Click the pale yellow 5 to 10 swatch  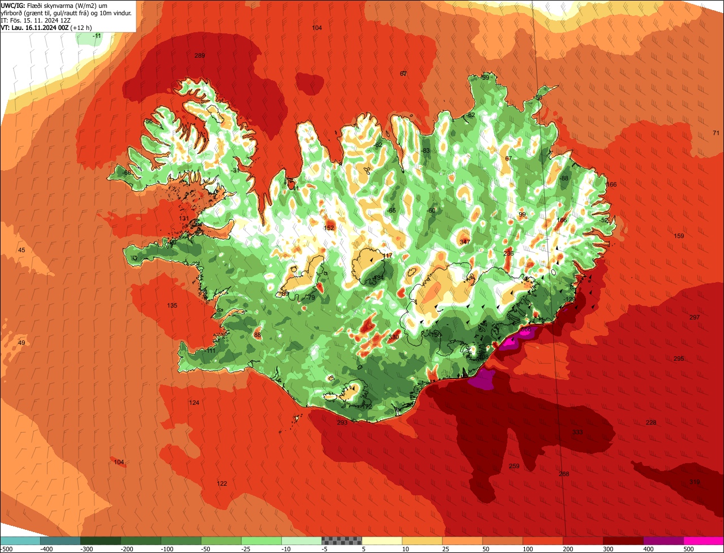tap(382, 541)
